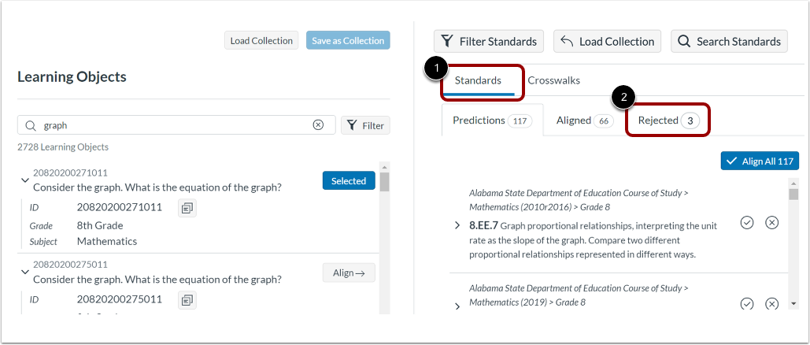810x345 pixels.
Task: Reject the 8.EE.7 standard prediction
Action: pyautogui.click(x=772, y=223)
